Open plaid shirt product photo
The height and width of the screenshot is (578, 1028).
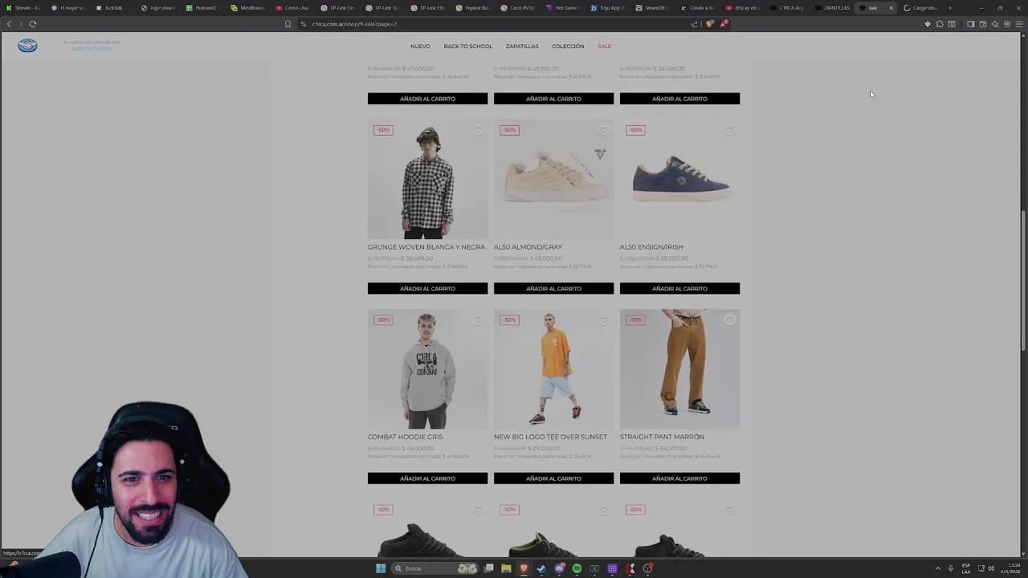click(x=427, y=179)
